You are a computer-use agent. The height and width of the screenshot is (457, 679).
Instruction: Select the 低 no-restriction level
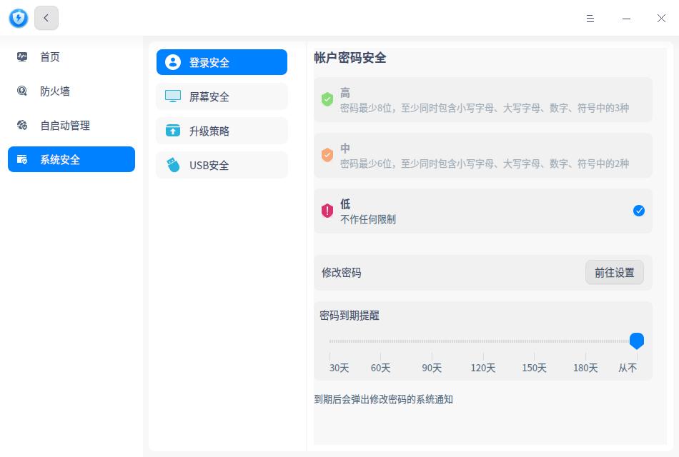coord(483,211)
